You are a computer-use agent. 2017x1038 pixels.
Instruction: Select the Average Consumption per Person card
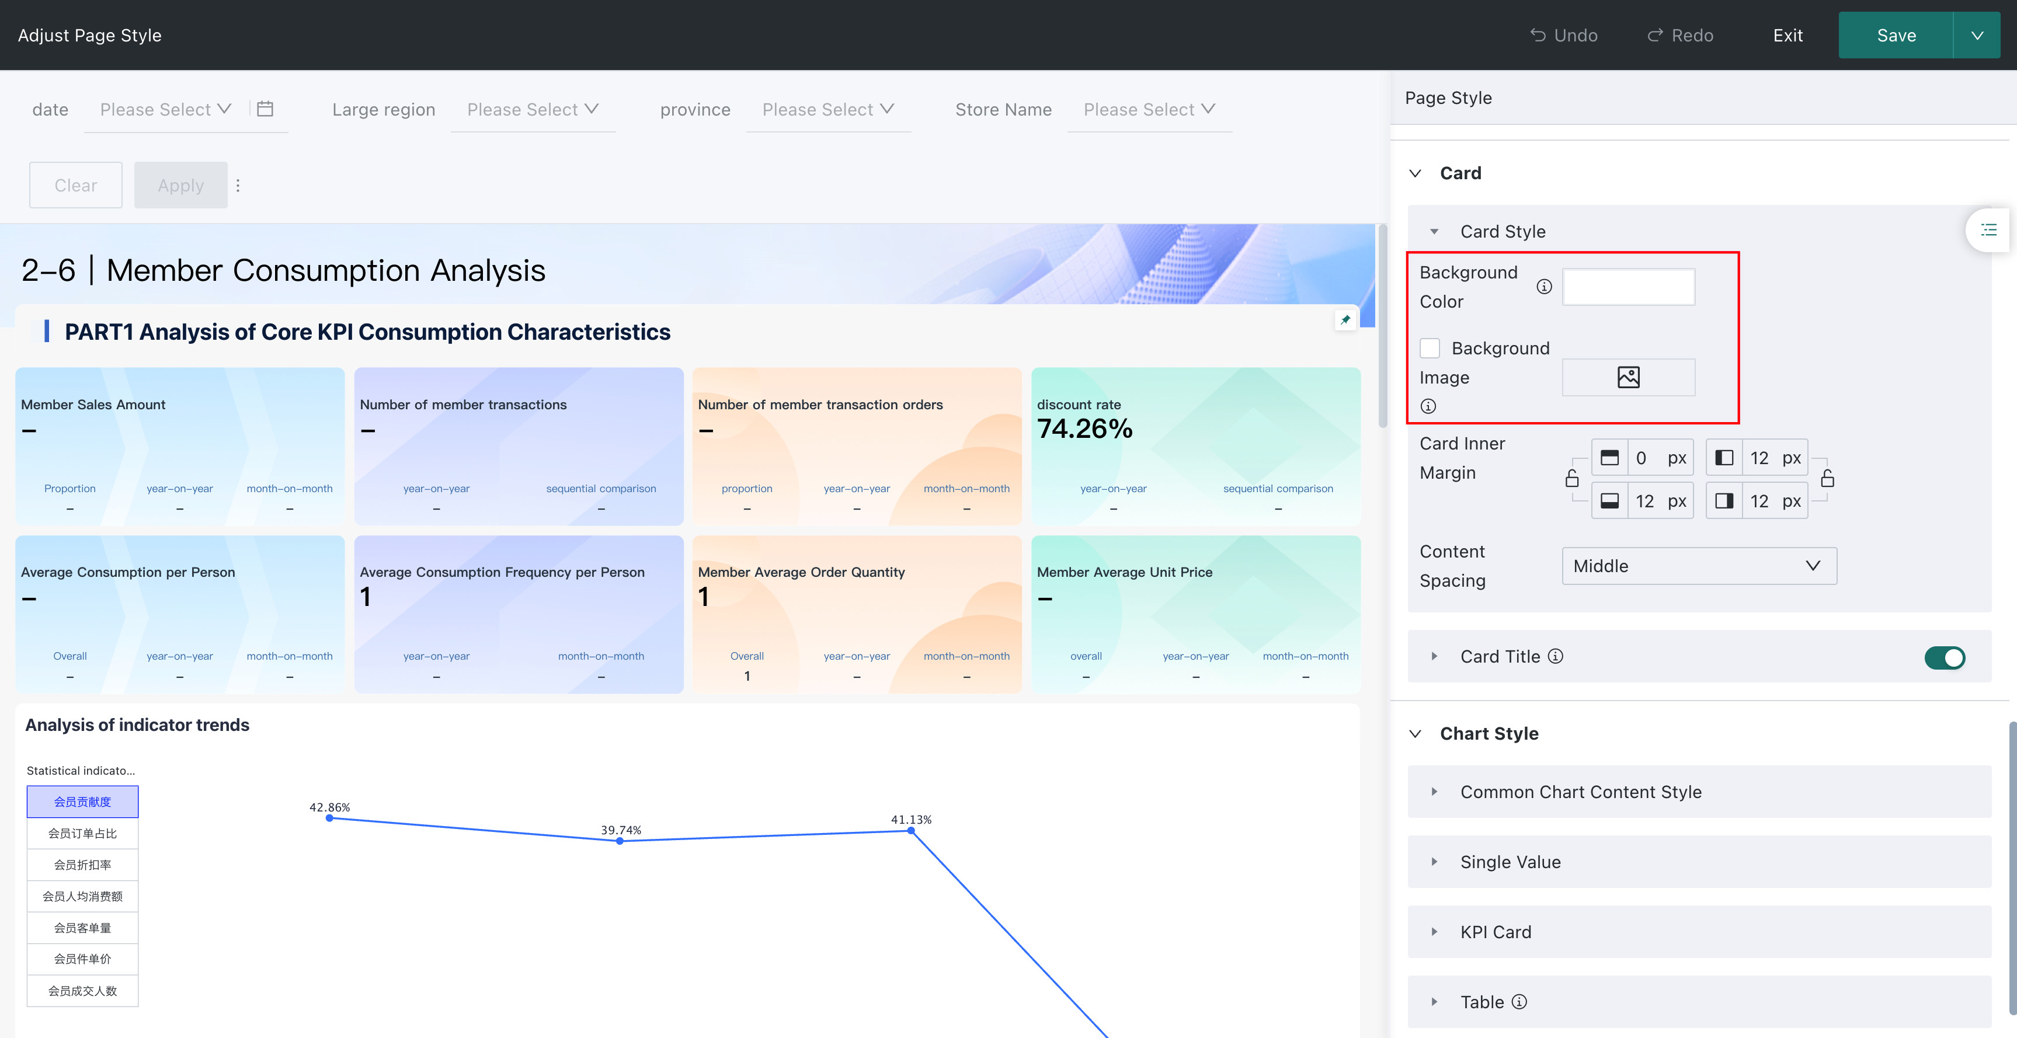coord(180,615)
